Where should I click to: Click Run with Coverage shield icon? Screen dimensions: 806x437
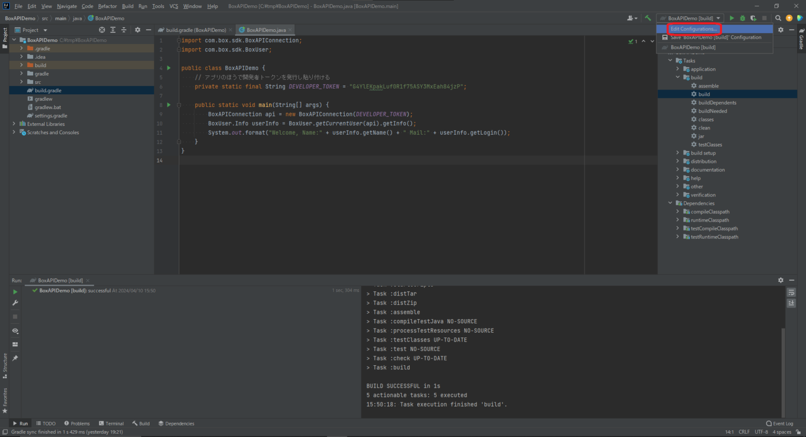point(753,18)
